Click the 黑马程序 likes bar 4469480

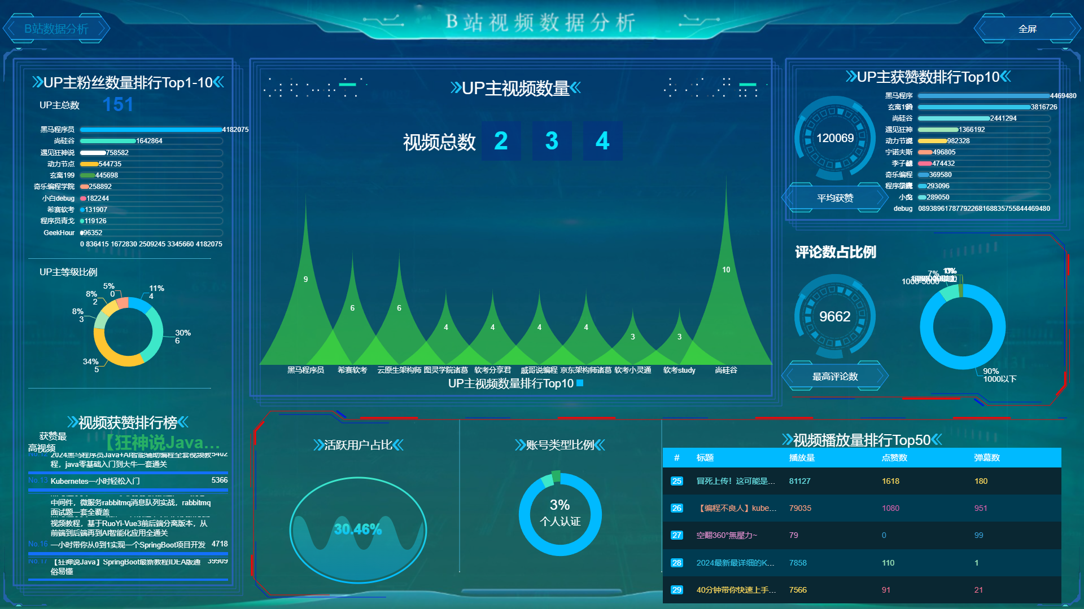click(983, 96)
